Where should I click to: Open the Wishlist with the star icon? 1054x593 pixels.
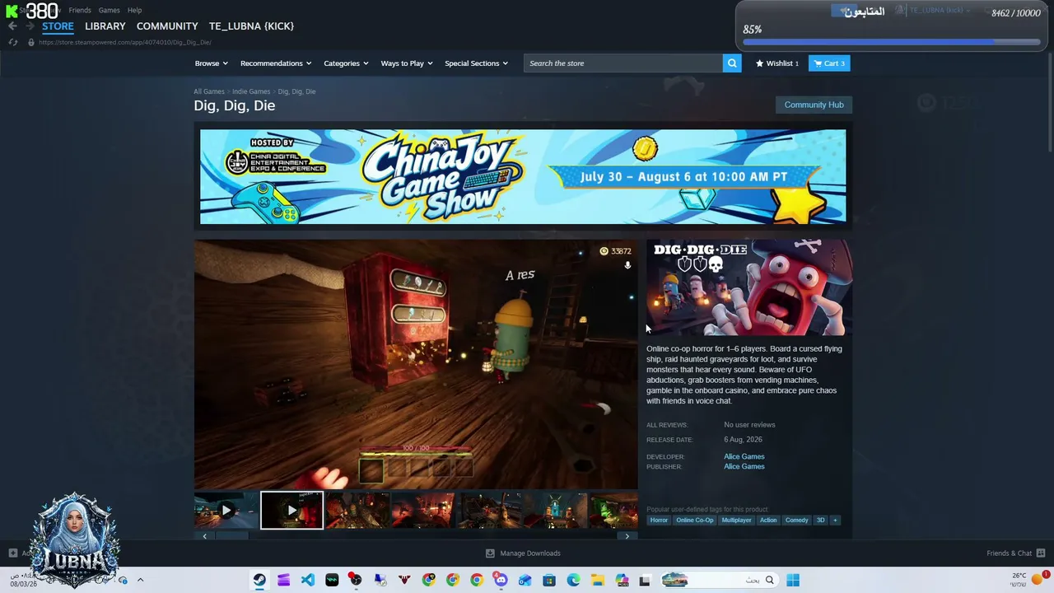coord(777,63)
